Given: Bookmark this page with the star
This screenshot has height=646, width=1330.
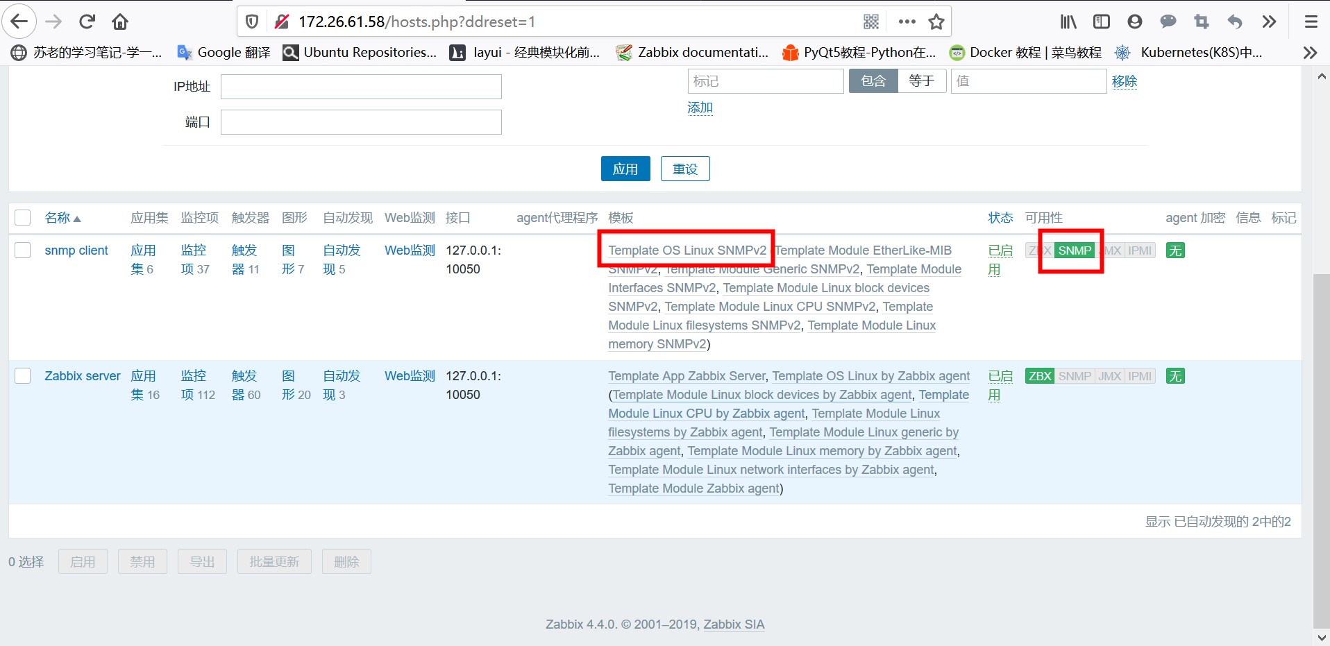Looking at the screenshot, I should pyautogui.click(x=936, y=22).
